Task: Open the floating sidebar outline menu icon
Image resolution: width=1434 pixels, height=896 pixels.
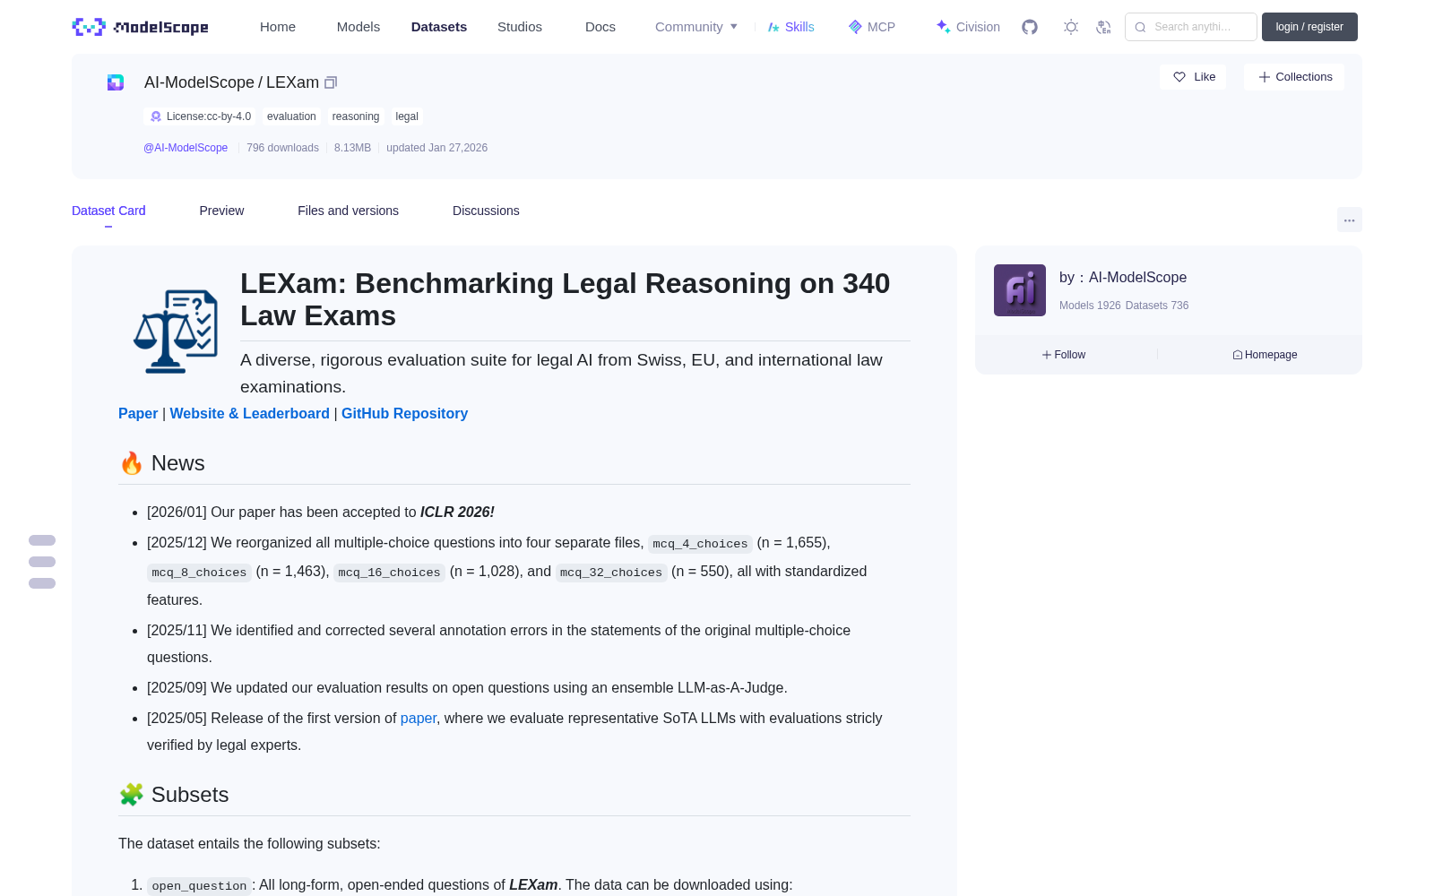Action: 42,562
